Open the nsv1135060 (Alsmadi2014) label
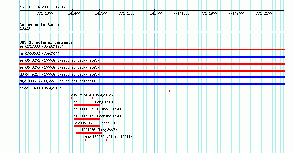 108,137
